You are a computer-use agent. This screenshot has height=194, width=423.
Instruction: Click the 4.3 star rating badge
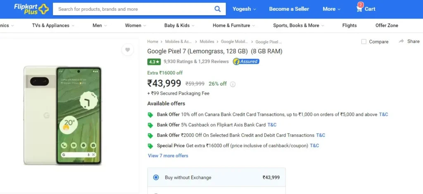154,62
